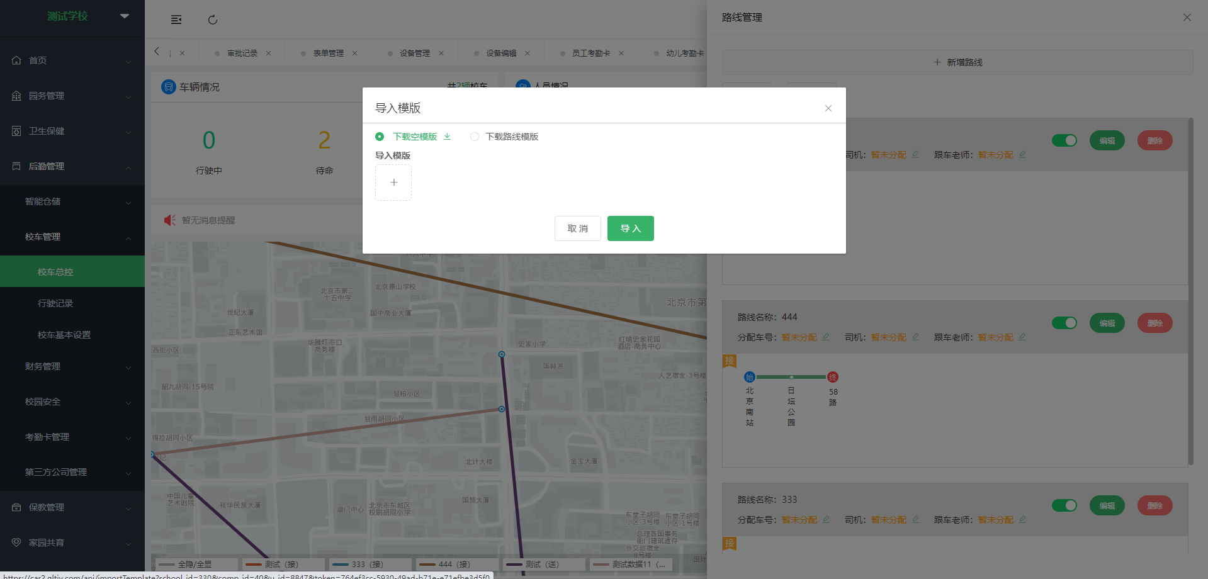This screenshot has width=1208, height=579.
Task: Open 校车基本设置 menu item
Action: pos(72,335)
